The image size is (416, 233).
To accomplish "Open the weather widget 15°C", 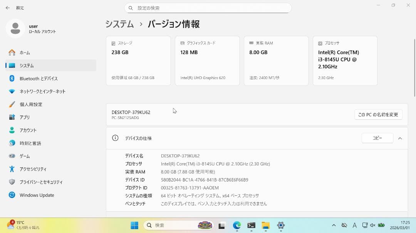I will [23, 225].
